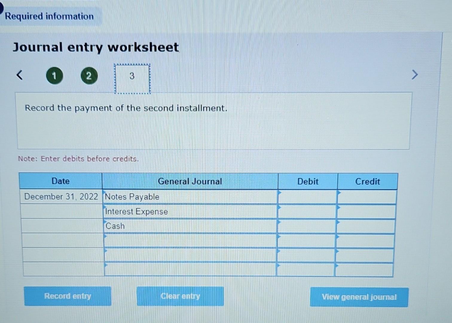Image resolution: width=452 pixels, height=323 pixels.
Task: Click the Debit column header
Action: click(x=308, y=181)
